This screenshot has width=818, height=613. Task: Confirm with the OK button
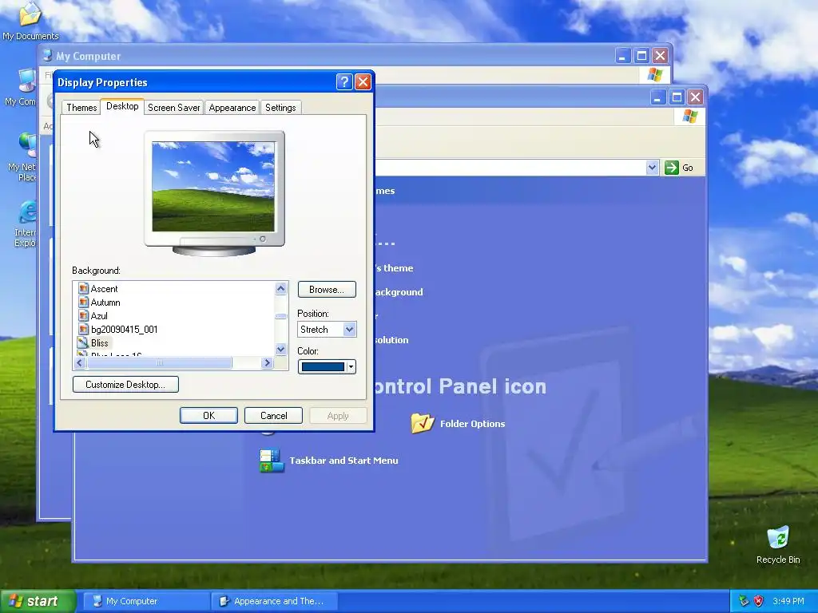click(x=208, y=415)
